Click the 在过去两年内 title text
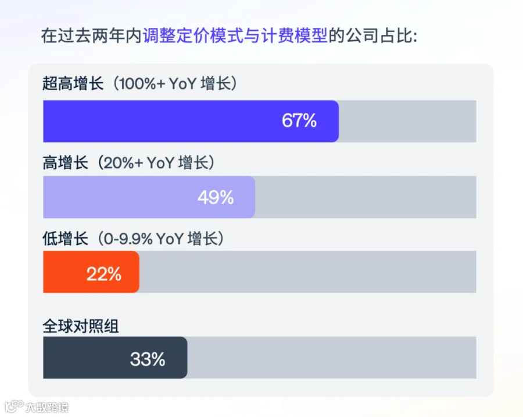 [92, 35]
